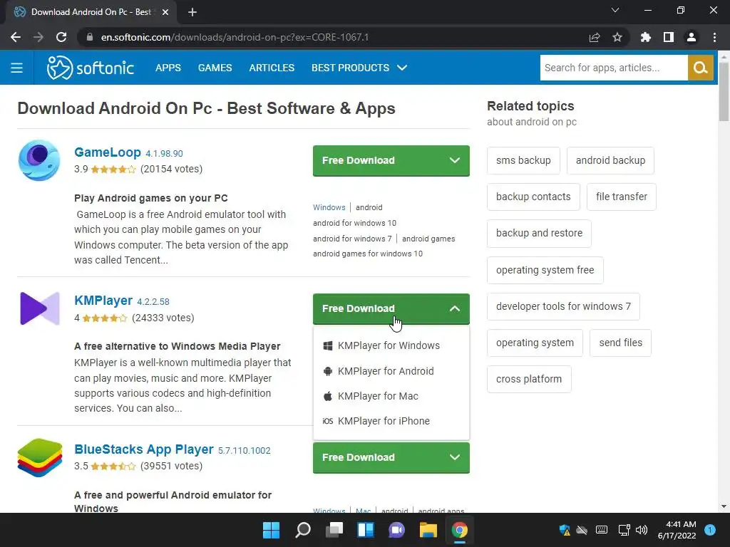730x547 pixels.
Task: Open File Explorer from taskbar
Action: coord(428,530)
